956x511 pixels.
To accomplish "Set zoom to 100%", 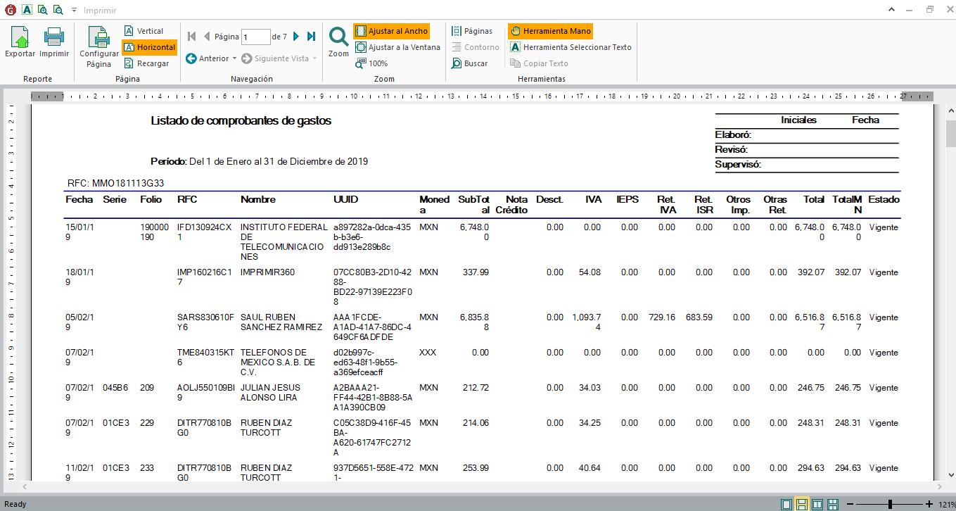I will 371,63.
